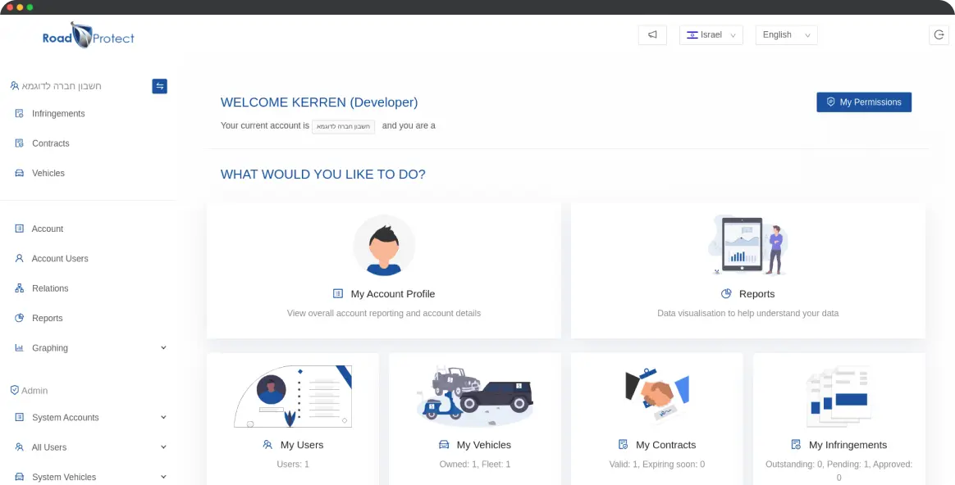
Task: Expand the All Users submenu
Action: [163, 447]
